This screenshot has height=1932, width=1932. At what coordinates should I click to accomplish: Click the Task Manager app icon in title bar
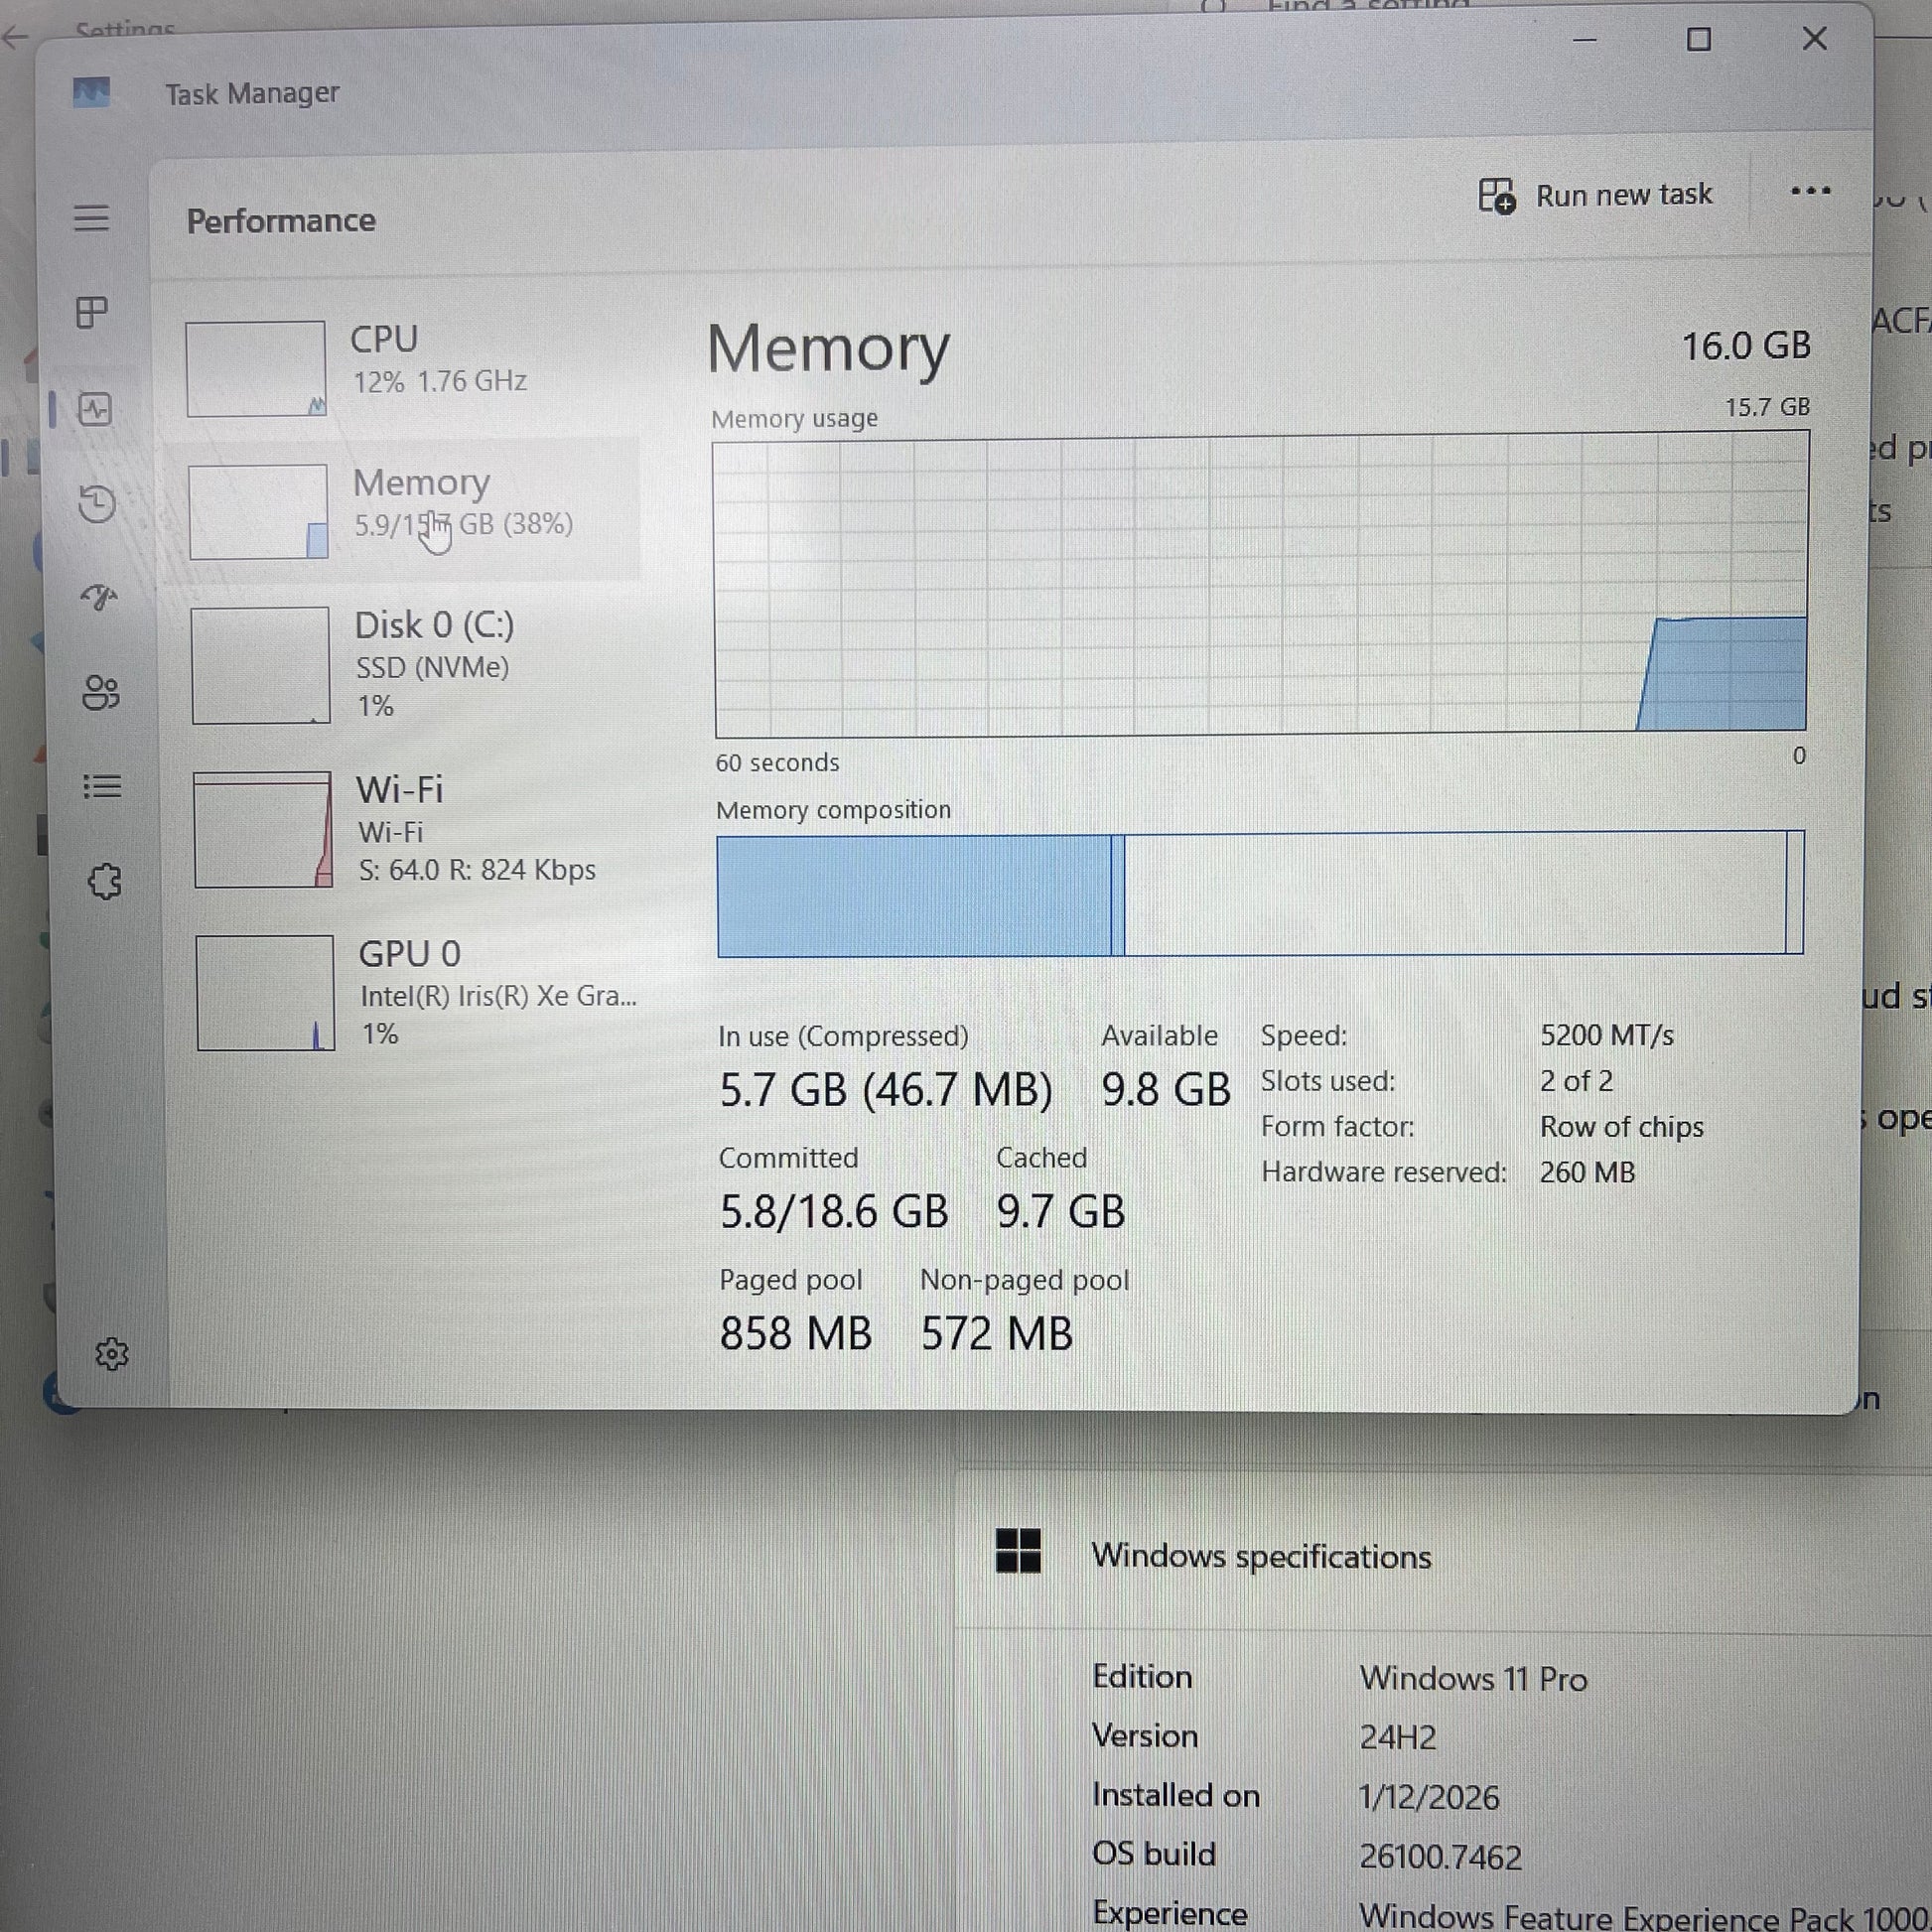pos(91,93)
